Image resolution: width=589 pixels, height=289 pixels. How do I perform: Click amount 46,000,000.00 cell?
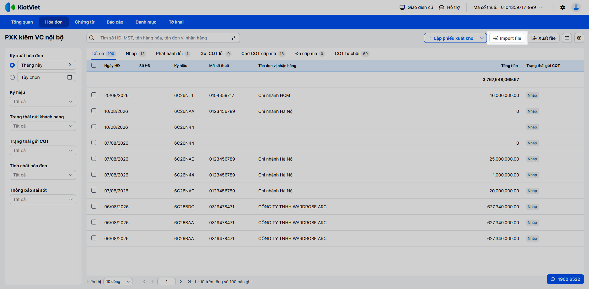tap(504, 95)
